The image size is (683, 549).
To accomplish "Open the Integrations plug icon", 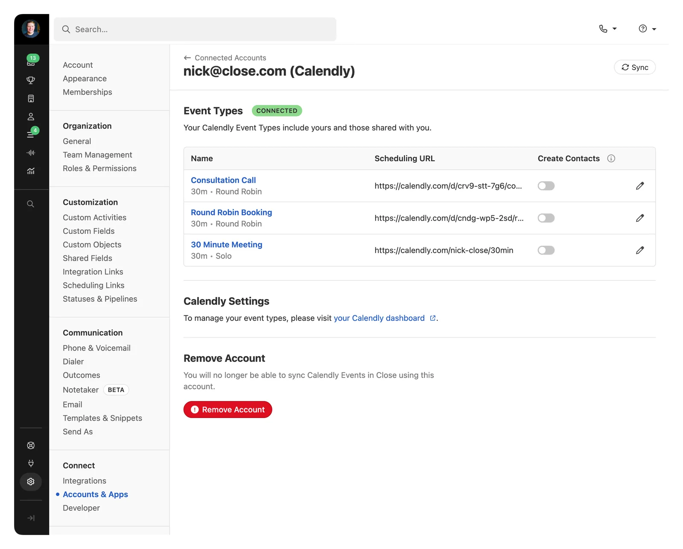I will tap(31, 463).
